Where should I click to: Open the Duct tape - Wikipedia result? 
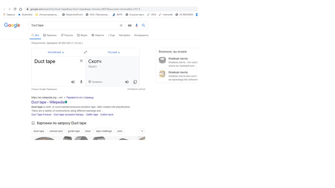[48, 102]
